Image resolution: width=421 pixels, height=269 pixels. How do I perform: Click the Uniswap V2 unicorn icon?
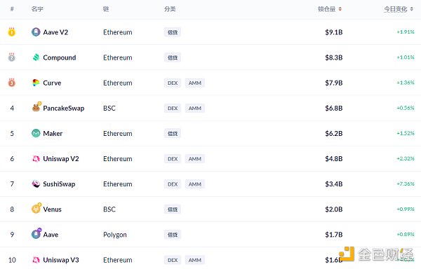(36, 158)
